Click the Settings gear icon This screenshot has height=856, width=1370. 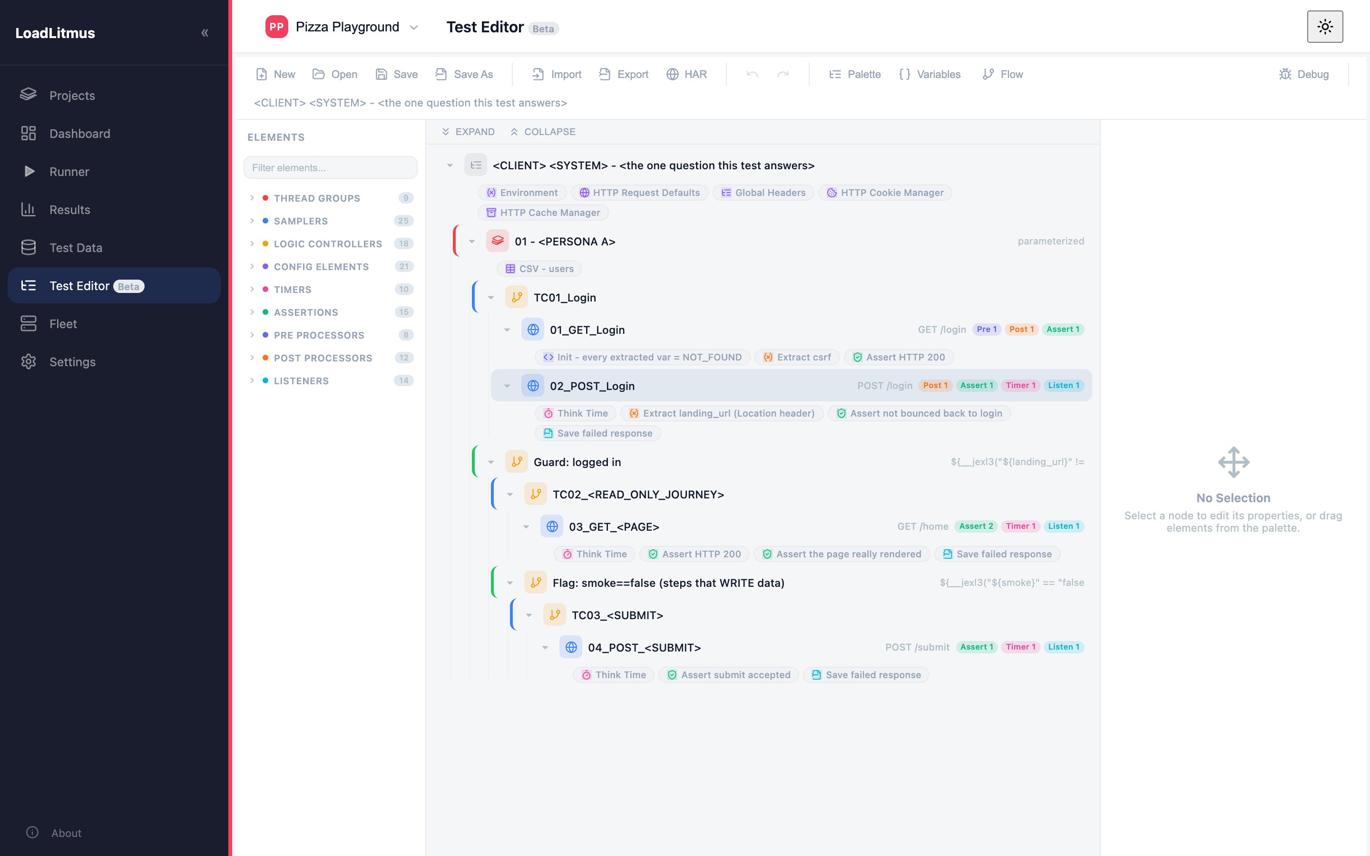pos(29,361)
